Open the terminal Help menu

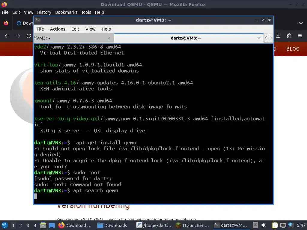[x=106, y=29]
